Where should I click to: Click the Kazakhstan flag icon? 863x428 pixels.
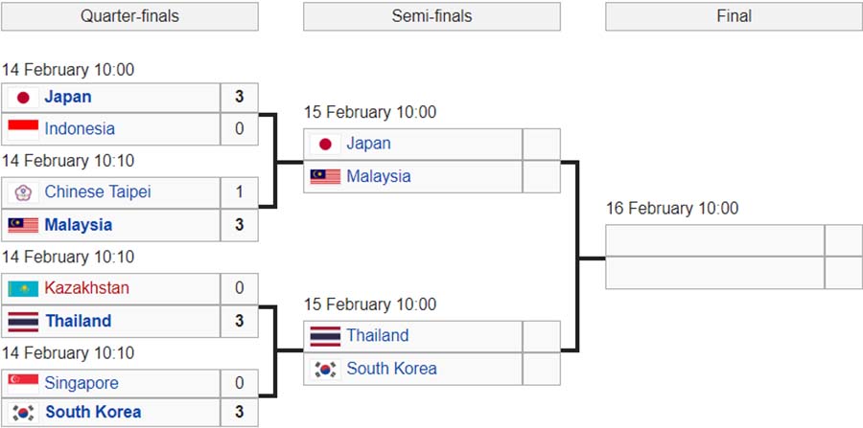(23, 288)
